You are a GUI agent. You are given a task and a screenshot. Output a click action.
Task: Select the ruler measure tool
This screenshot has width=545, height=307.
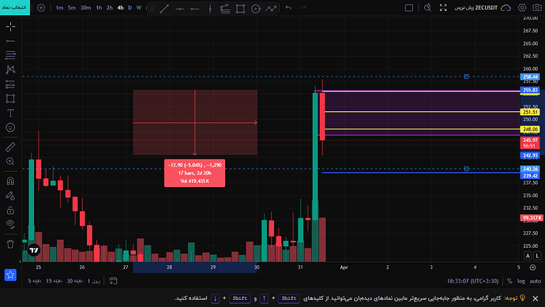(10, 147)
